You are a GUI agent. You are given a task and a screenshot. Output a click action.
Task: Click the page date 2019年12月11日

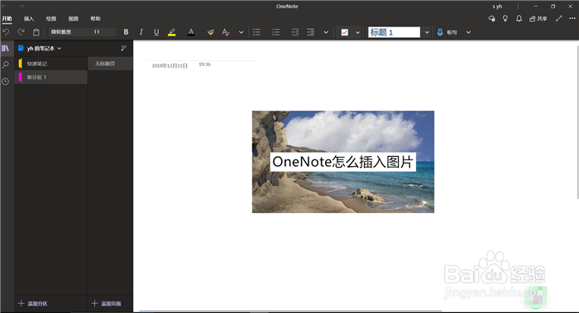pyautogui.click(x=170, y=65)
